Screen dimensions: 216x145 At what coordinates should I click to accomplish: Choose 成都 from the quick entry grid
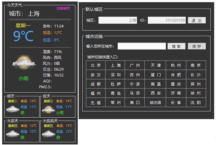coord(96,84)
